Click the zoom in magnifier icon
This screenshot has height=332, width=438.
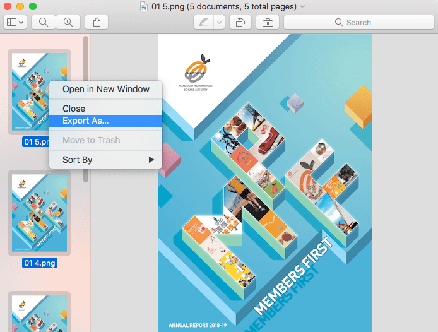coord(68,22)
